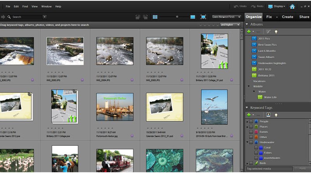Open the Display dropdown menu

click(x=277, y=6)
